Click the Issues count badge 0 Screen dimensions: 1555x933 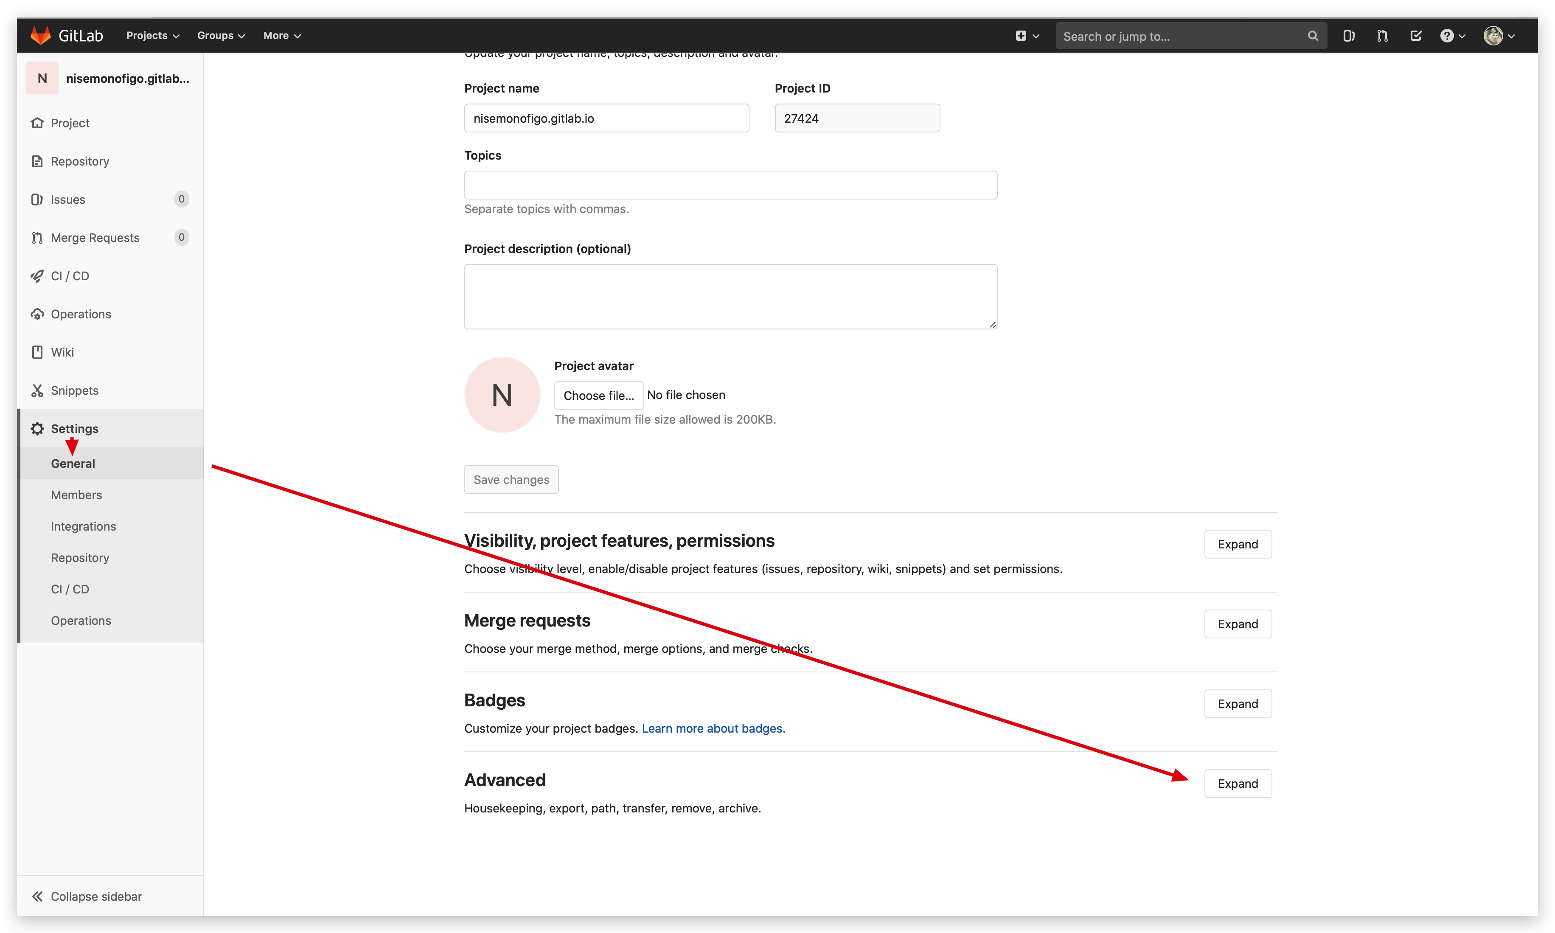click(182, 200)
